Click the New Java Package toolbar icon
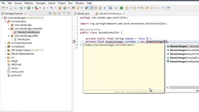The image size is (199, 112). point(60,8)
